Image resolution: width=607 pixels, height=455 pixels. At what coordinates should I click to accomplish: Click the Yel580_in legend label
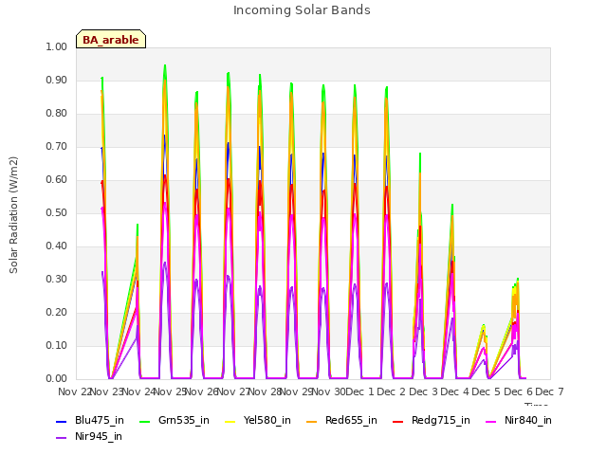[267, 420]
